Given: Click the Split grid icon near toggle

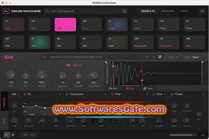Looking at the screenshot, I should pyautogui.click(x=75, y=65).
